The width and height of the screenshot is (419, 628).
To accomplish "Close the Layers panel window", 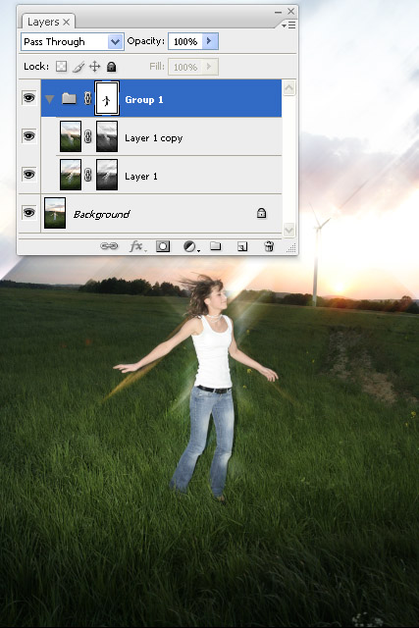I will pyautogui.click(x=291, y=11).
